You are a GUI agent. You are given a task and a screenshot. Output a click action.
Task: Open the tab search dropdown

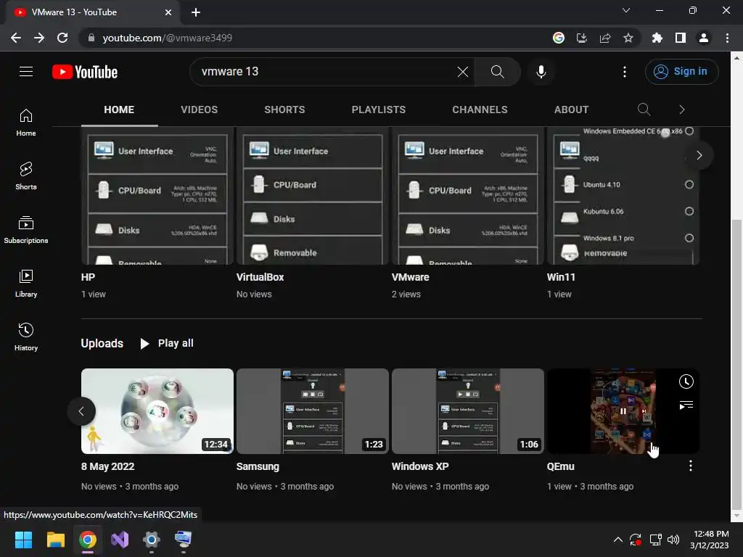(626, 10)
